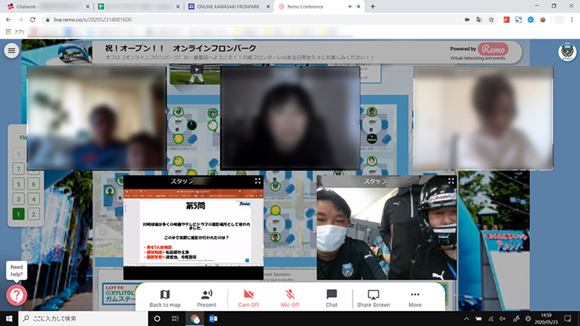Viewport: 580px width, 326px height.
Task: Start Share Screen
Action: (373, 299)
